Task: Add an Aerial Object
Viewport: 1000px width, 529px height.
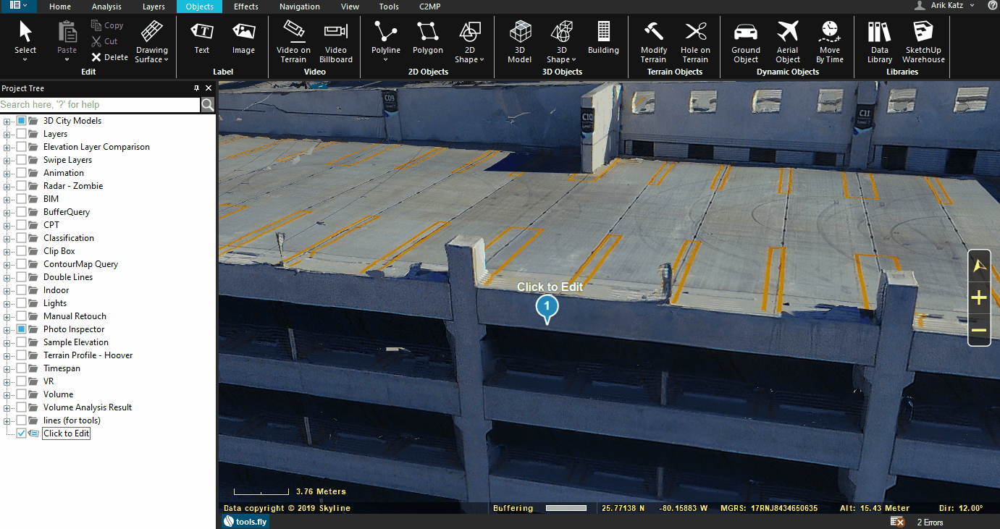Action: click(788, 42)
